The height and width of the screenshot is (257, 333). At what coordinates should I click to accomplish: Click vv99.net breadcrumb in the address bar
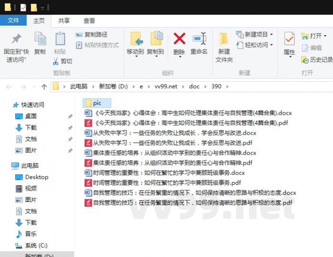click(166, 87)
